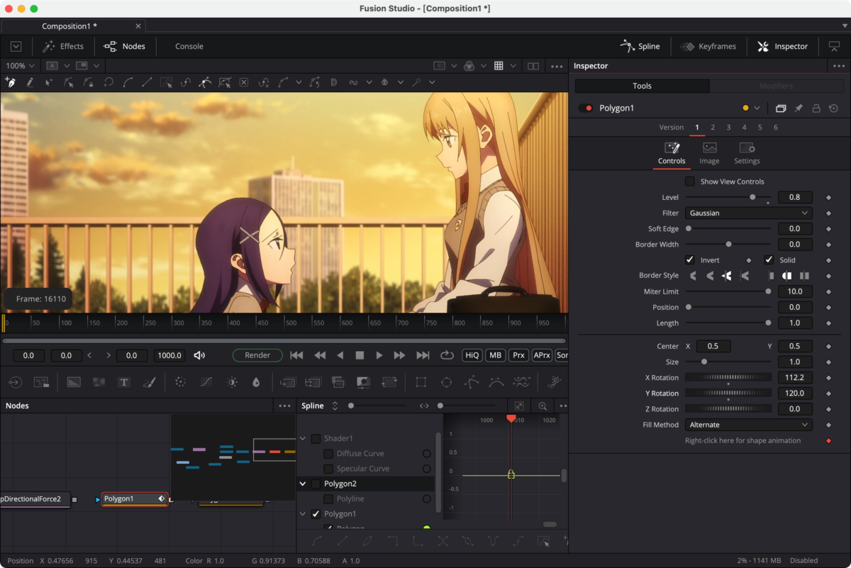Collapse the Polygon1 group in Spline tree
Viewport: 851px width, 568px height.
[x=303, y=514]
